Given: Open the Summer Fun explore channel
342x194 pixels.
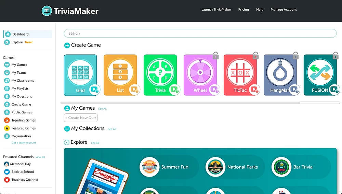Looking at the screenshot, I should (169, 167).
